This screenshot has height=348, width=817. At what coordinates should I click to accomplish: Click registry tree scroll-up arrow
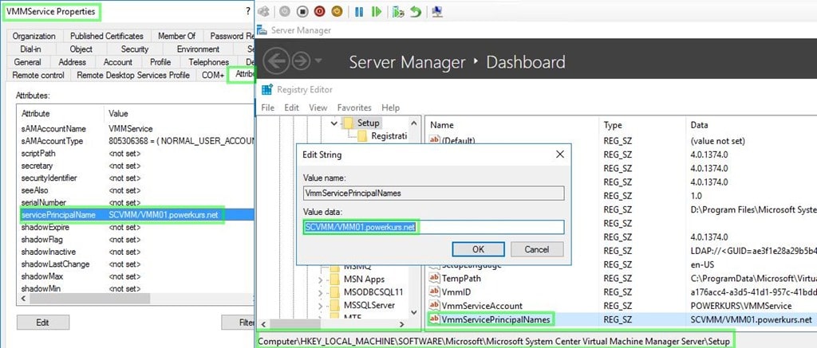pos(414,123)
